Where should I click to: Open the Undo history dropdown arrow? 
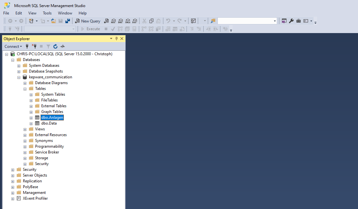coord(174,21)
